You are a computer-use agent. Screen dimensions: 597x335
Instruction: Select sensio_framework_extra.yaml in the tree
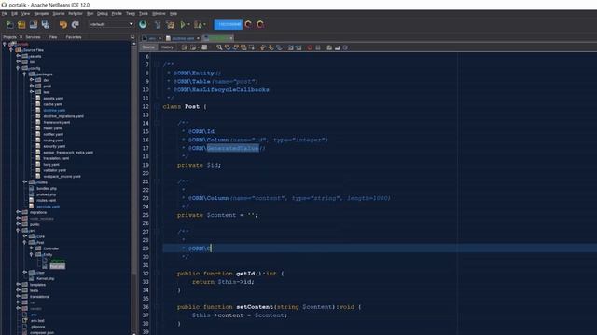click(x=68, y=153)
